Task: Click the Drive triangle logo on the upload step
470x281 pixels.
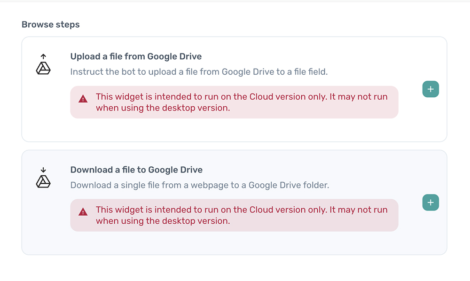Action: tap(43, 68)
